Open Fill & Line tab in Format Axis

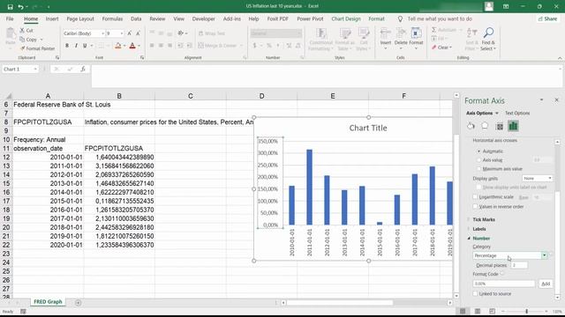(471, 126)
